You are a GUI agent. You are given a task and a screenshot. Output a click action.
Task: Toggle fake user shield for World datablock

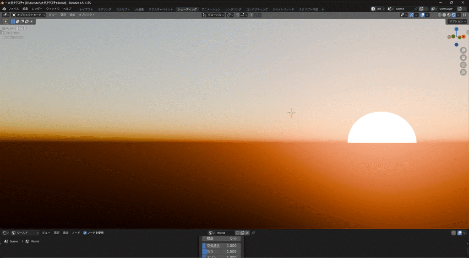click(238, 233)
